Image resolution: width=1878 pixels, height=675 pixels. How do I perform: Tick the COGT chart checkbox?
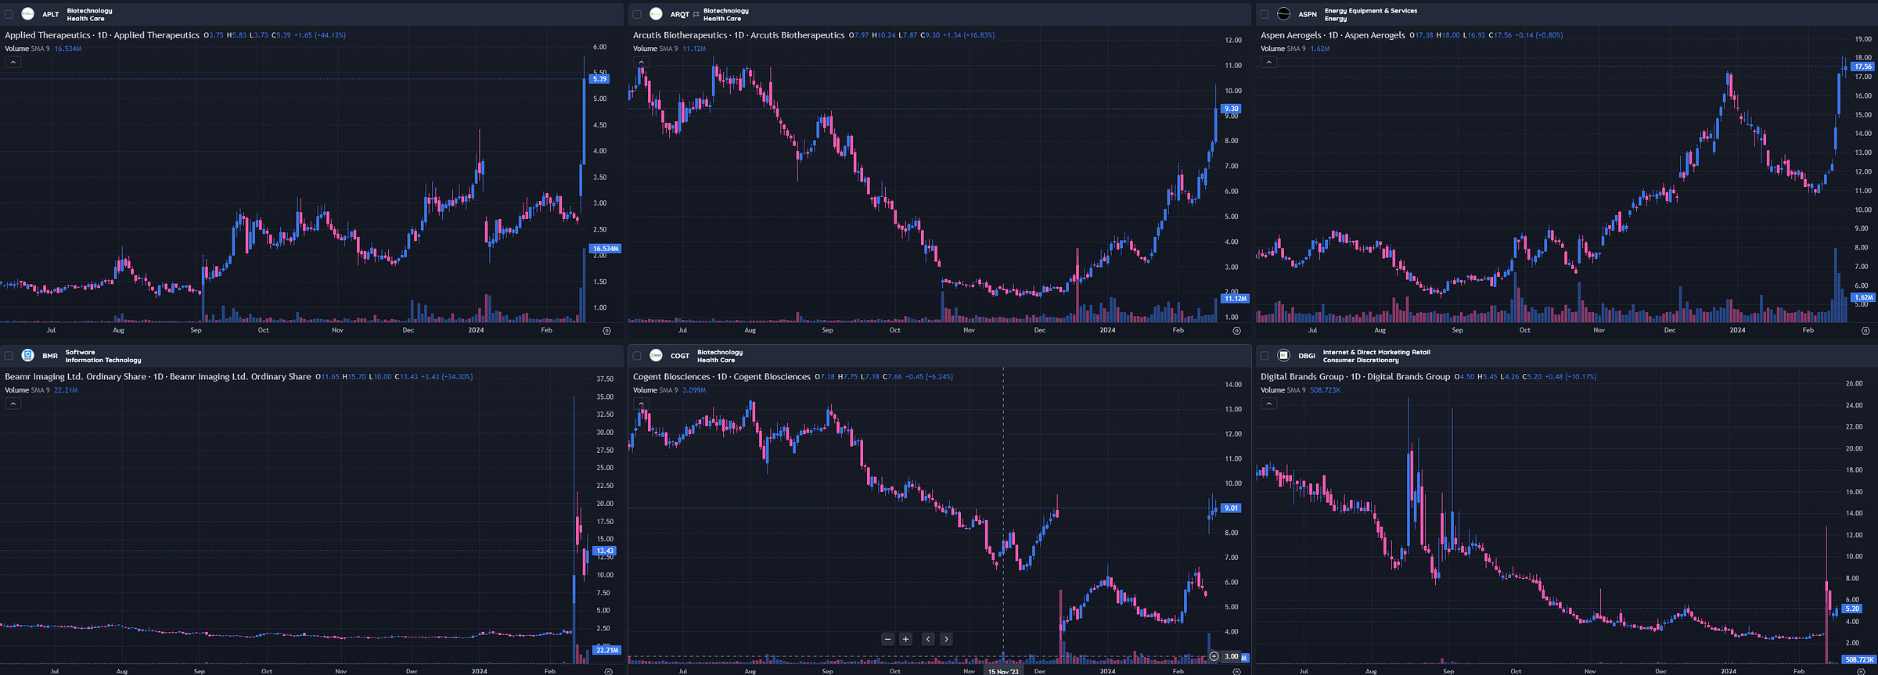pyautogui.click(x=637, y=356)
